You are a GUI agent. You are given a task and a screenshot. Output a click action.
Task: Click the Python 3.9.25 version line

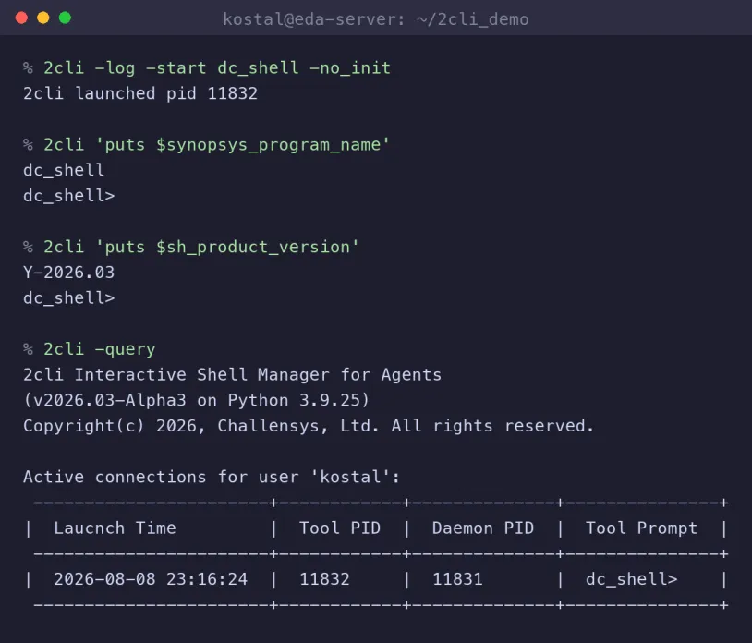tap(196, 400)
